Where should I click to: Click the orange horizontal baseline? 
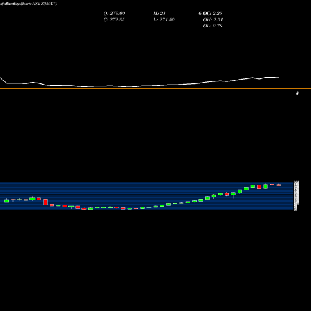pos(155,88)
